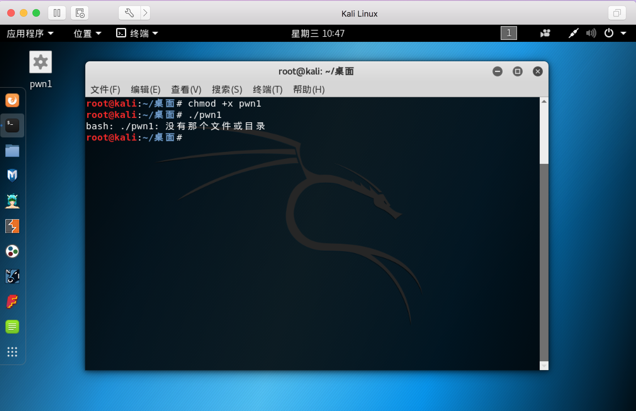Close the Kali Linux VM window (red button)

(x=11, y=13)
